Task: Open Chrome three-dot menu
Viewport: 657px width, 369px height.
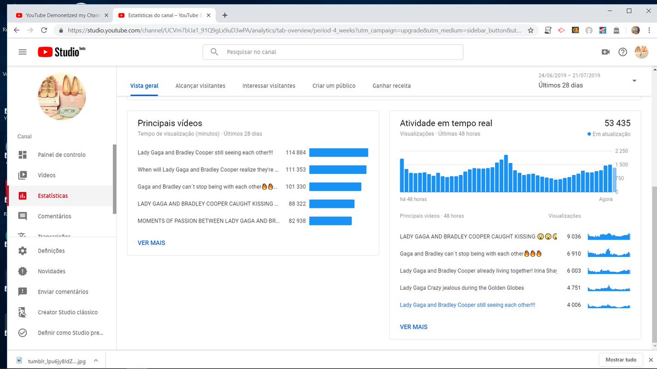Action: click(649, 31)
